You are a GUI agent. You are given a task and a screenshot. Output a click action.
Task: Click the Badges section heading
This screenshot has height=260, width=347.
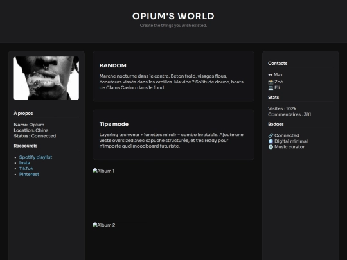tap(276, 124)
